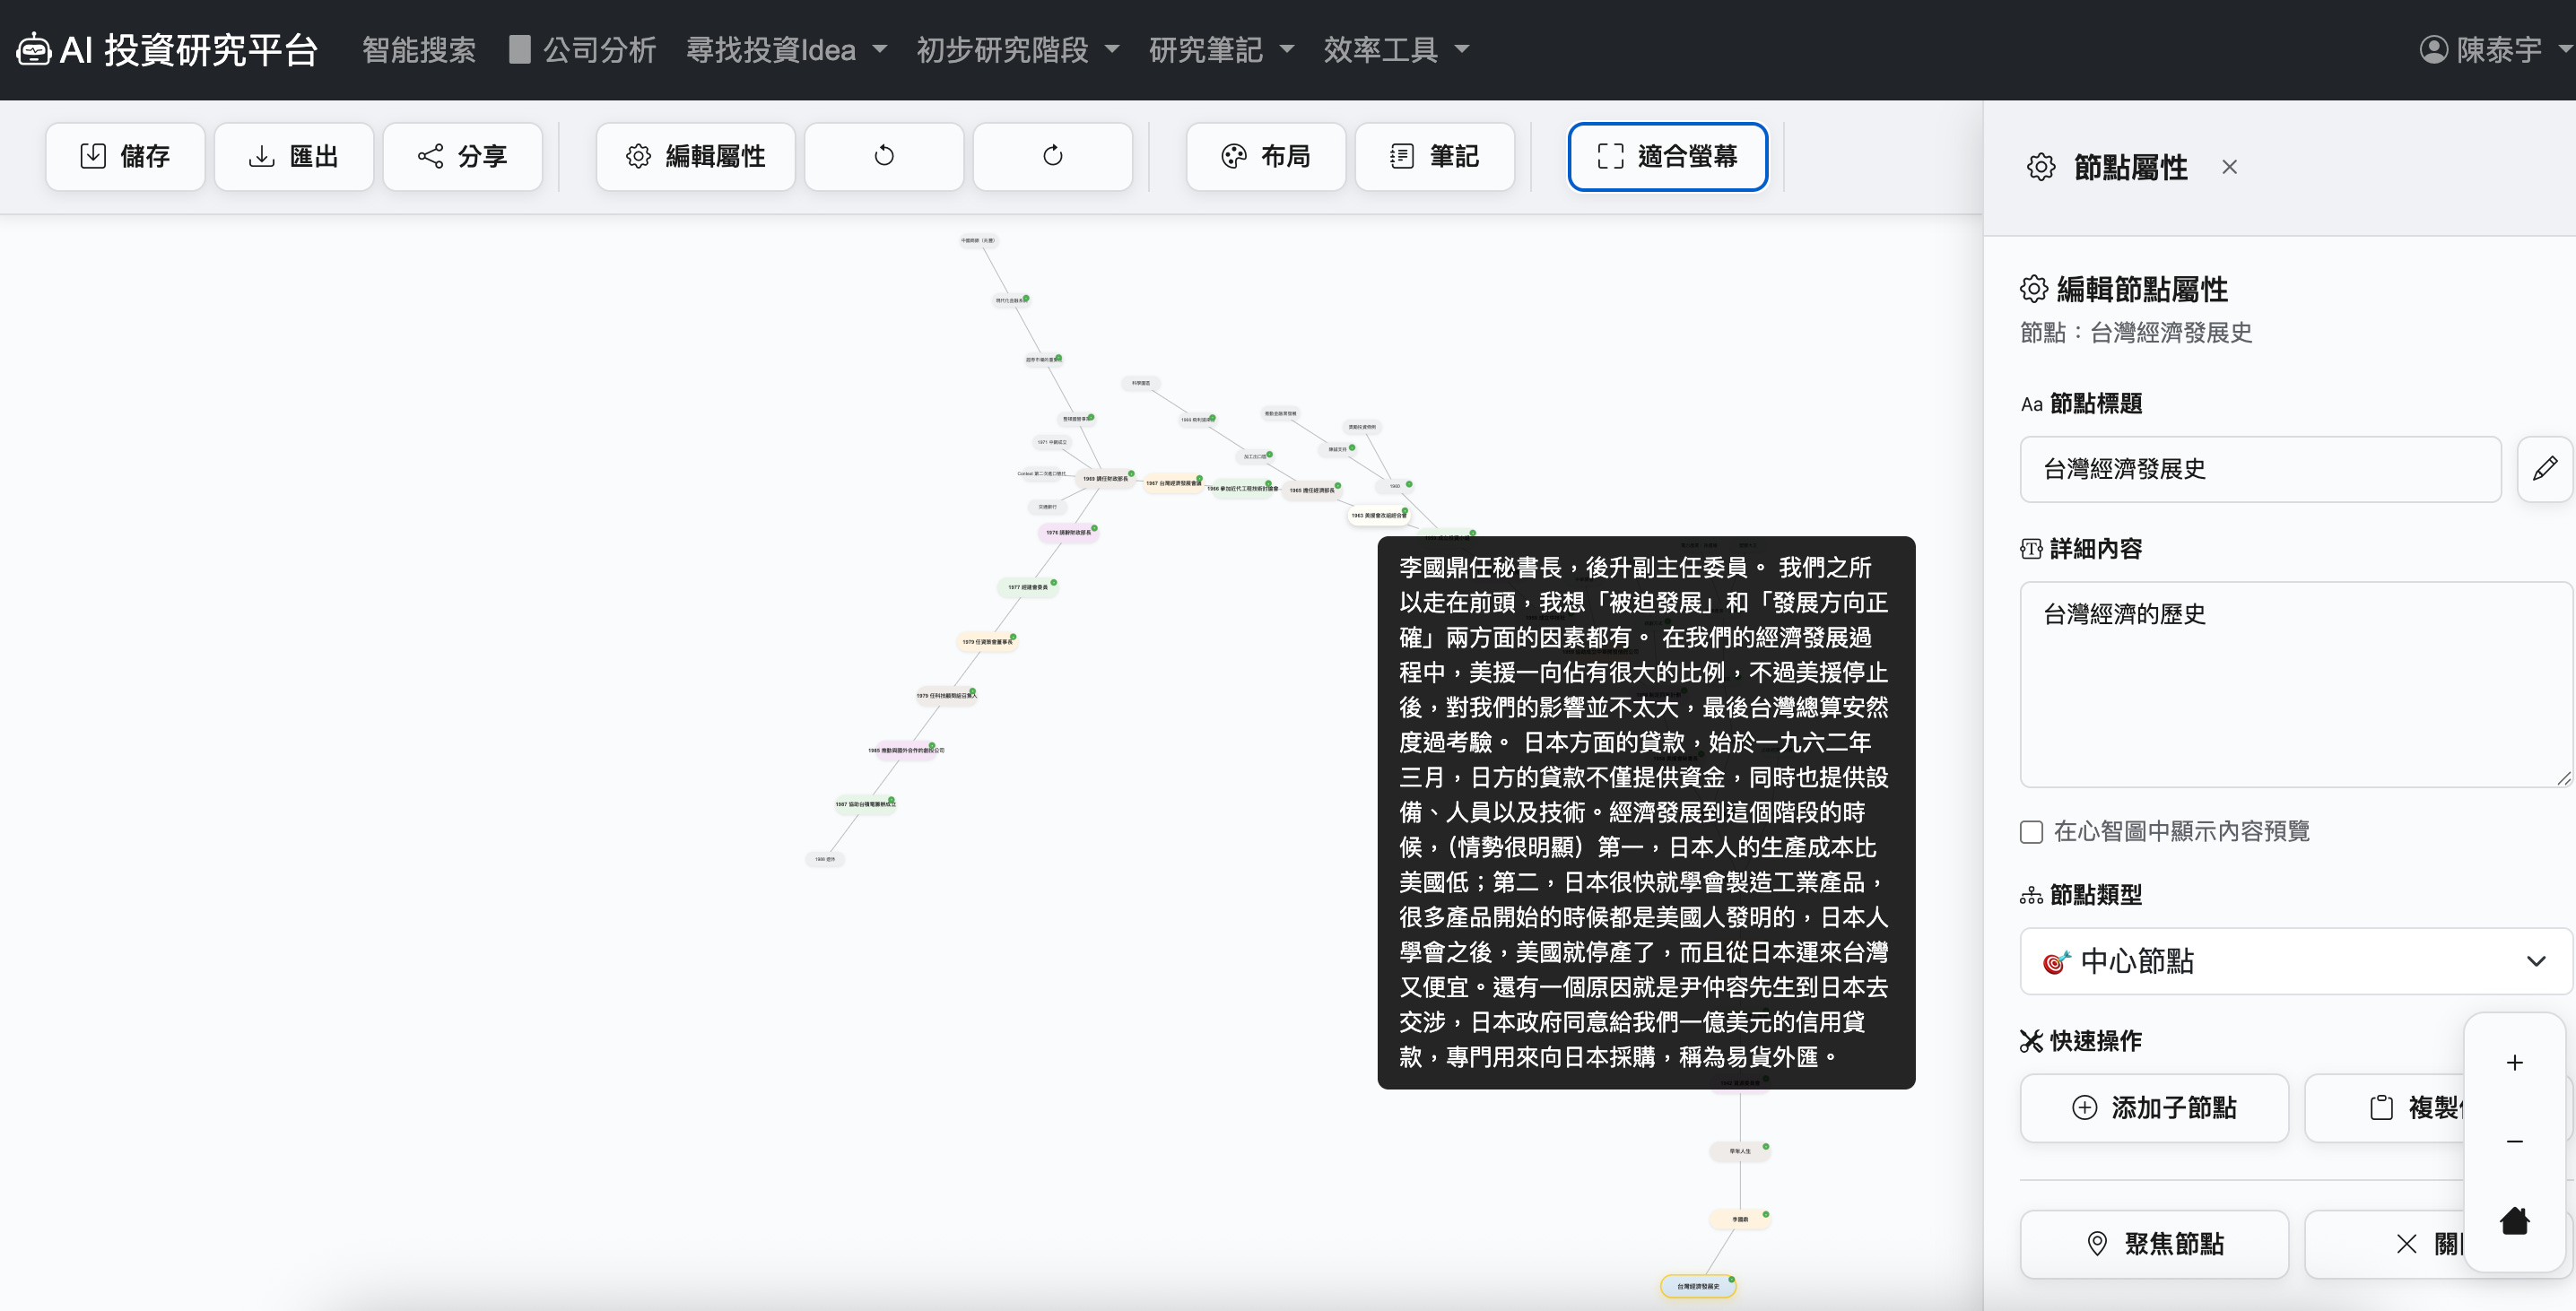Open the 節點類型 中心節點 dropdown
This screenshot has width=2576, height=1311.
(x=2294, y=961)
